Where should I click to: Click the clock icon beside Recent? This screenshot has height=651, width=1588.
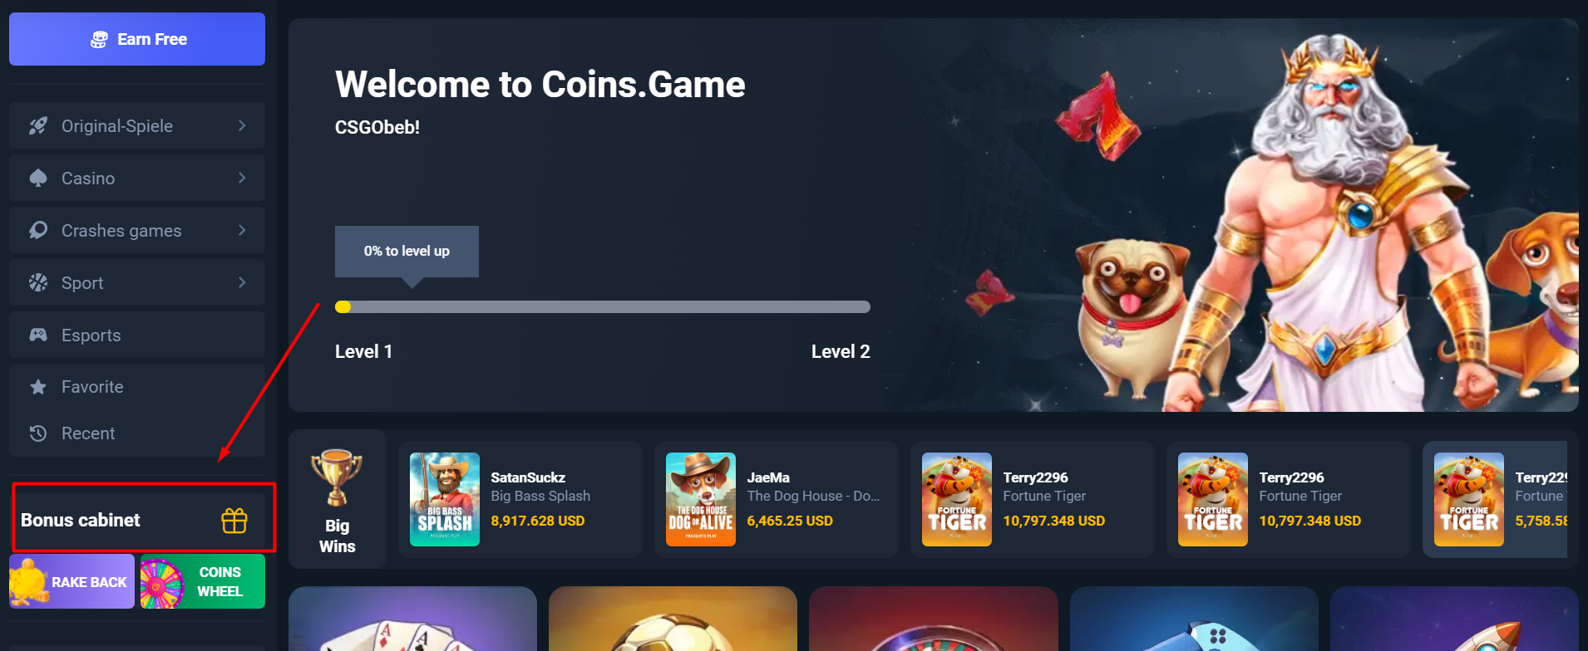[x=38, y=433]
